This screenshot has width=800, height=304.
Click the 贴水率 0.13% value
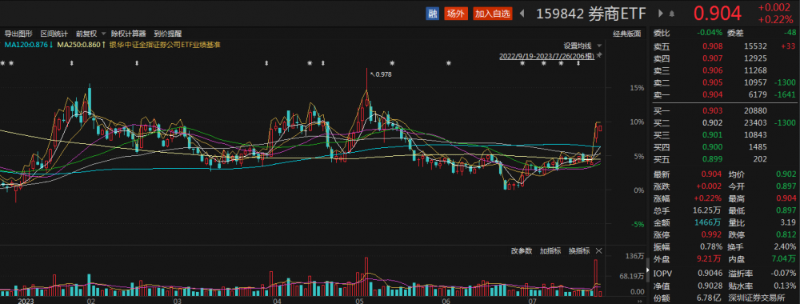pos(785,286)
